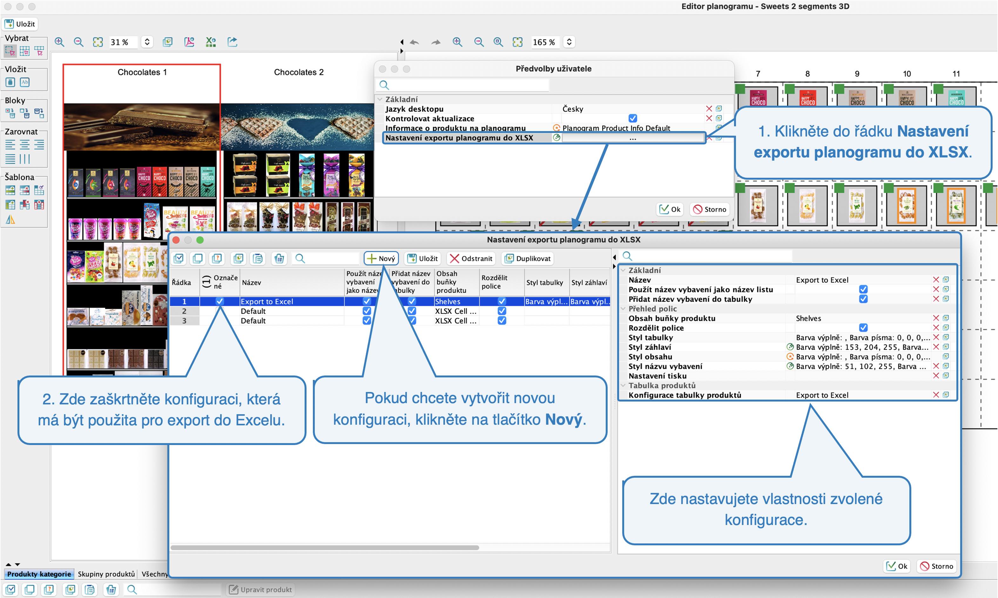Reset the Jazyk desktopu value with red X
Viewport: 998px width, 598px height.
(709, 109)
